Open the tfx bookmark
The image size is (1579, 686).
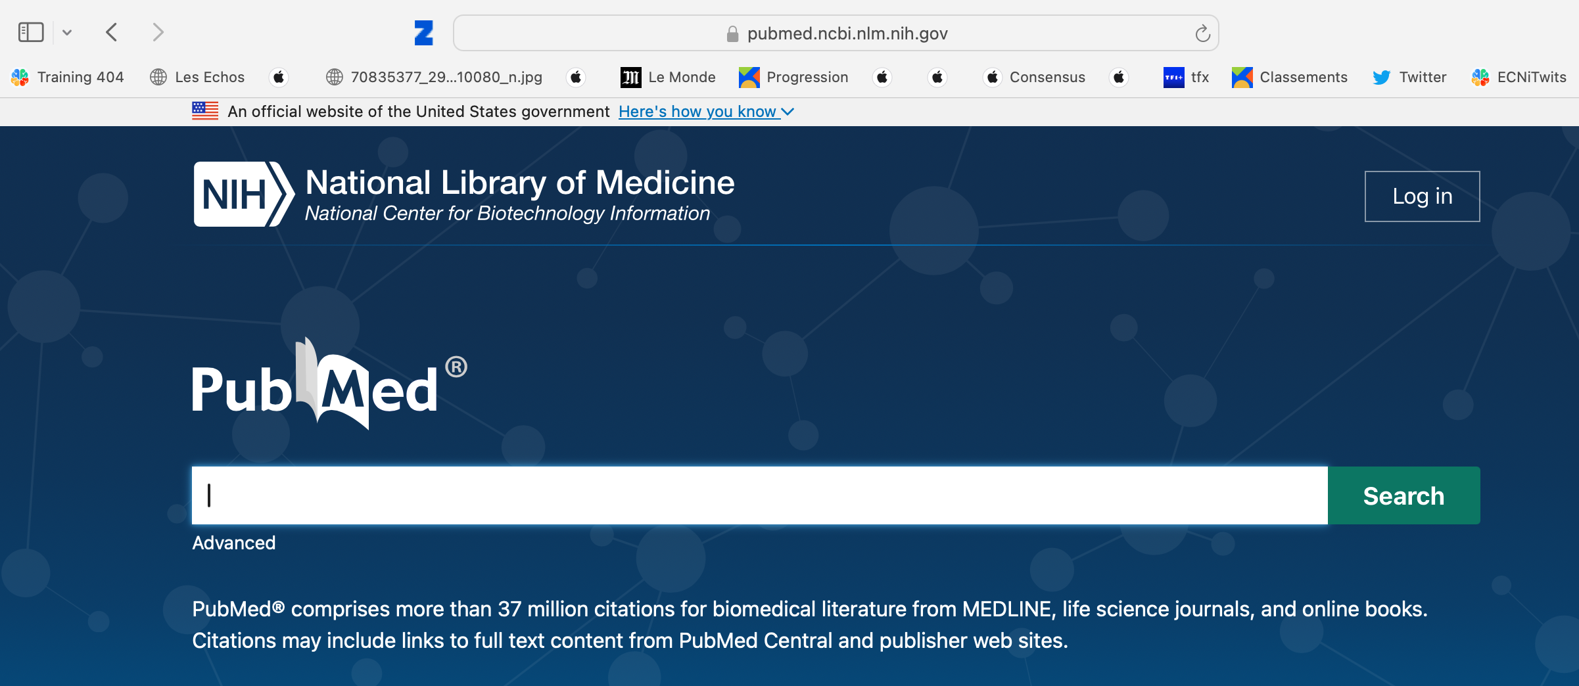pos(1186,77)
